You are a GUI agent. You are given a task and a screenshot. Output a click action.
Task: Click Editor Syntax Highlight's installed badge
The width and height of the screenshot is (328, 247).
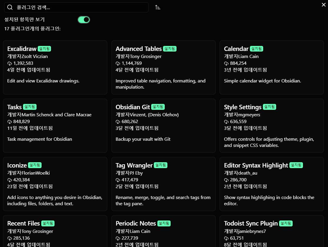click(x=296, y=165)
